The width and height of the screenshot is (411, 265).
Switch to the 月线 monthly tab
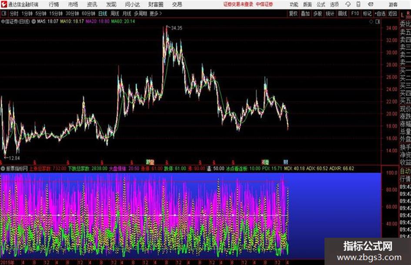tap(127, 13)
